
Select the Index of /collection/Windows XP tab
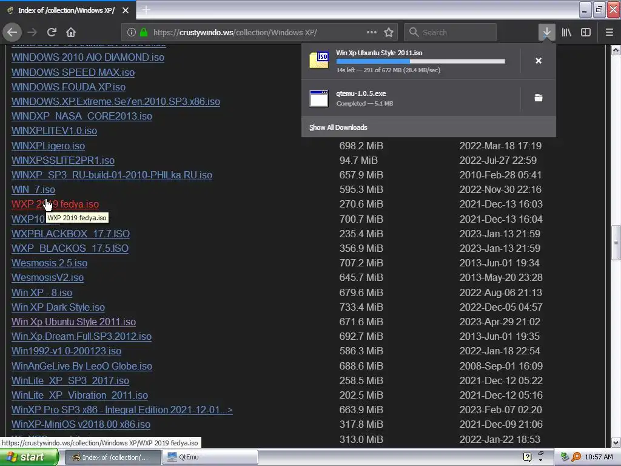click(67, 10)
